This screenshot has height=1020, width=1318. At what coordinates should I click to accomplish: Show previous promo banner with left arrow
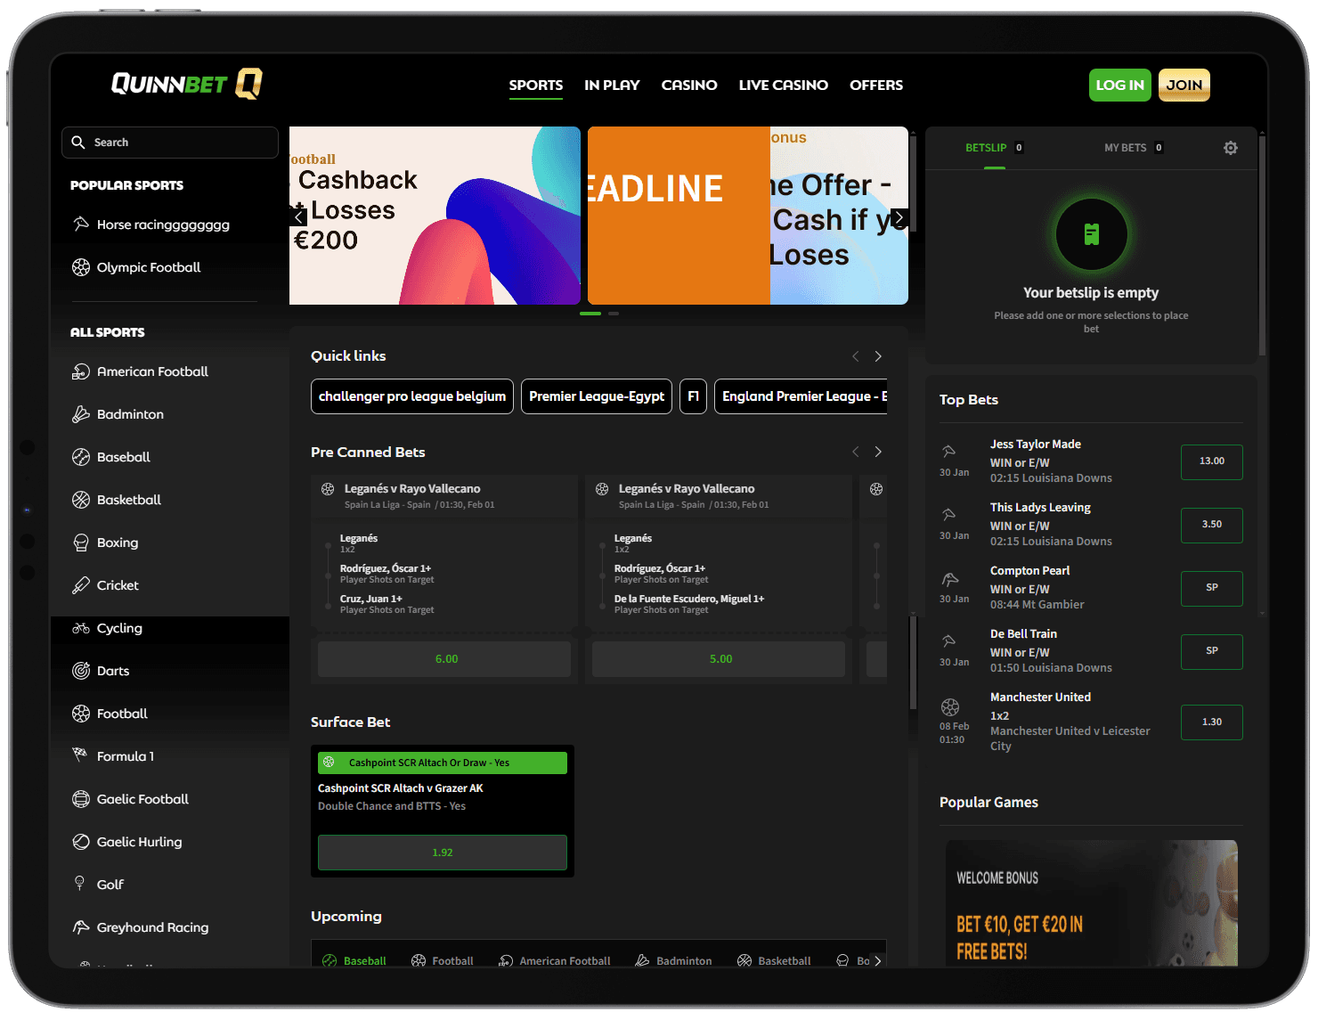[299, 216]
